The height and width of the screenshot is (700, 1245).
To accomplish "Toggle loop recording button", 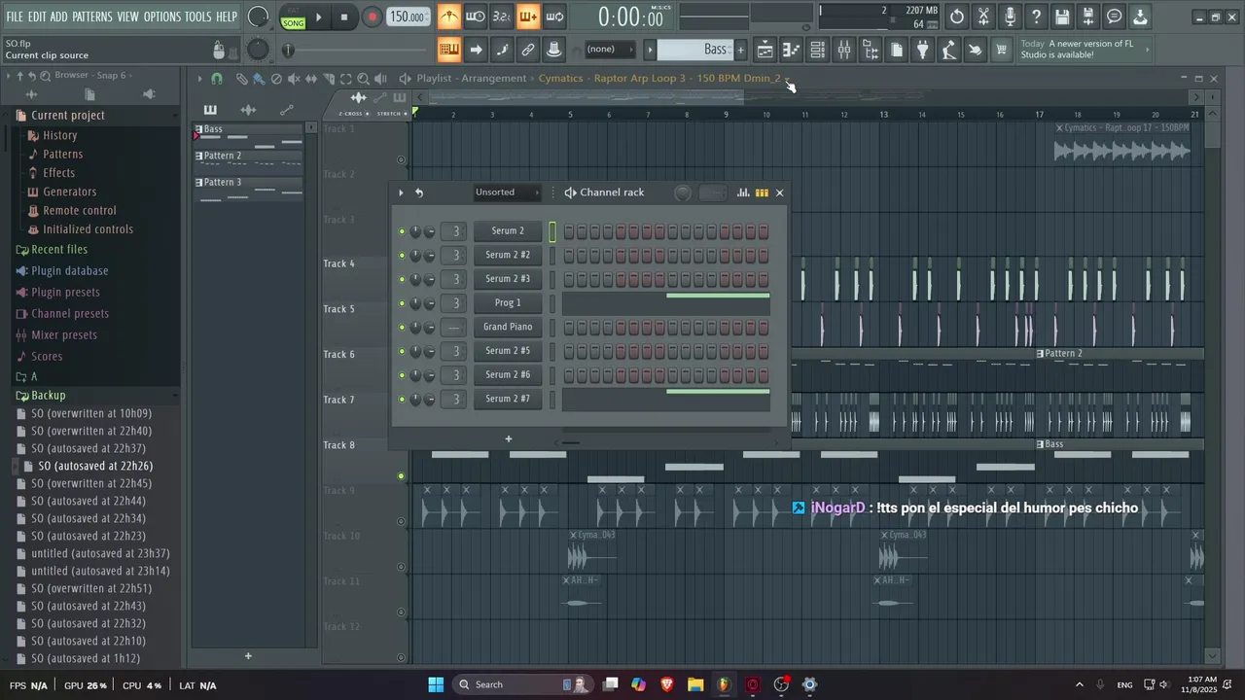I will [x=554, y=17].
